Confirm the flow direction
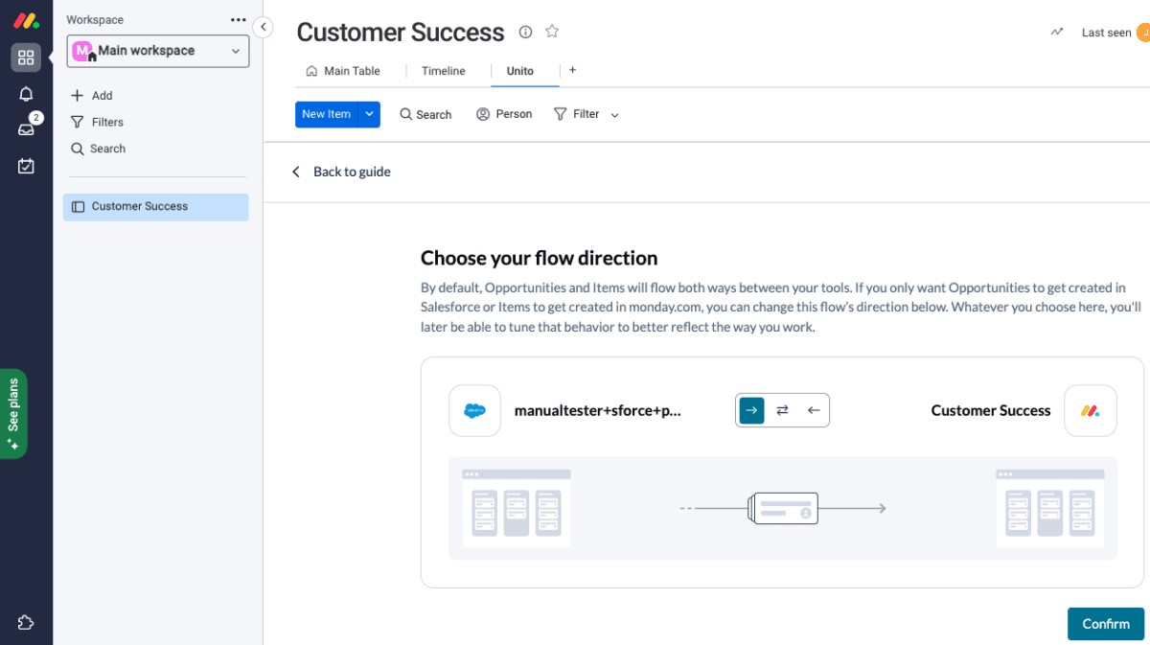 pos(1105,623)
